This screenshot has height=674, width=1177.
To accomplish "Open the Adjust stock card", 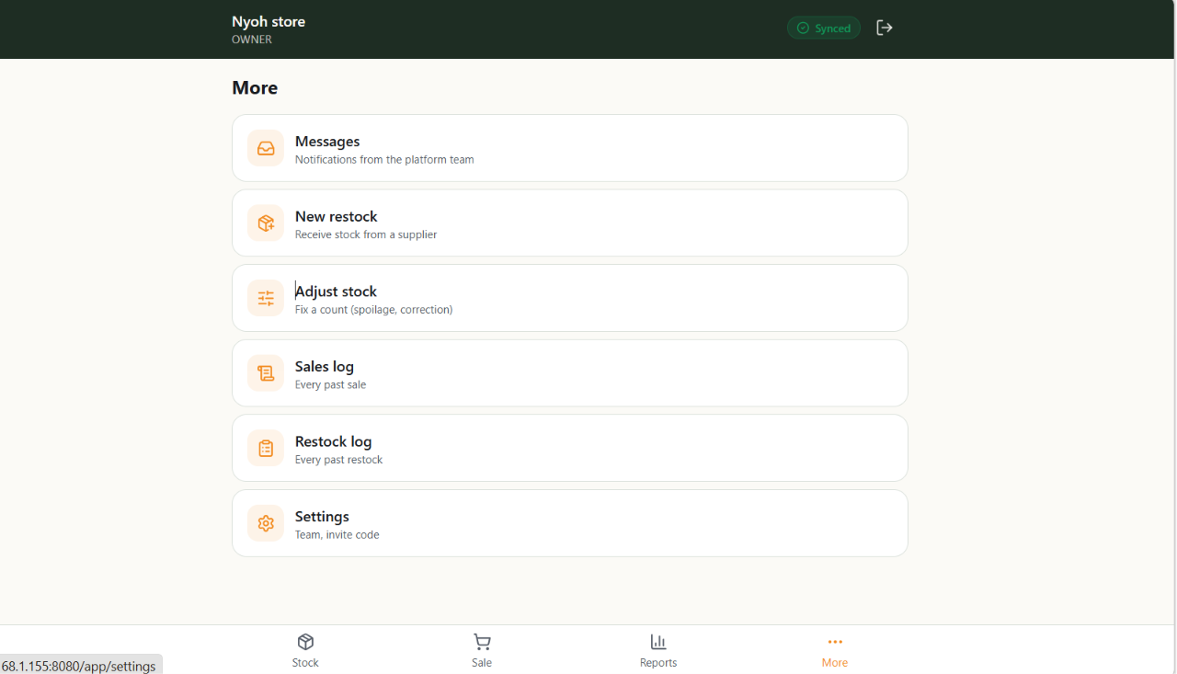I will [x=570, y=298].
